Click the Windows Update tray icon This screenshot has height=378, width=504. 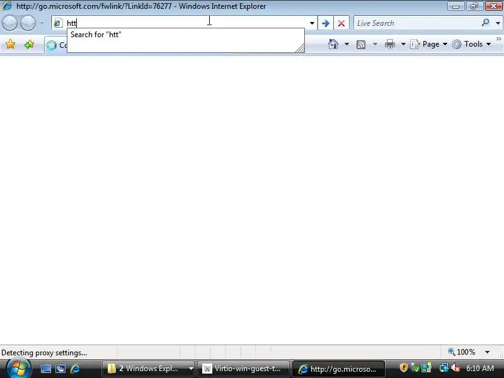[427, 368]
